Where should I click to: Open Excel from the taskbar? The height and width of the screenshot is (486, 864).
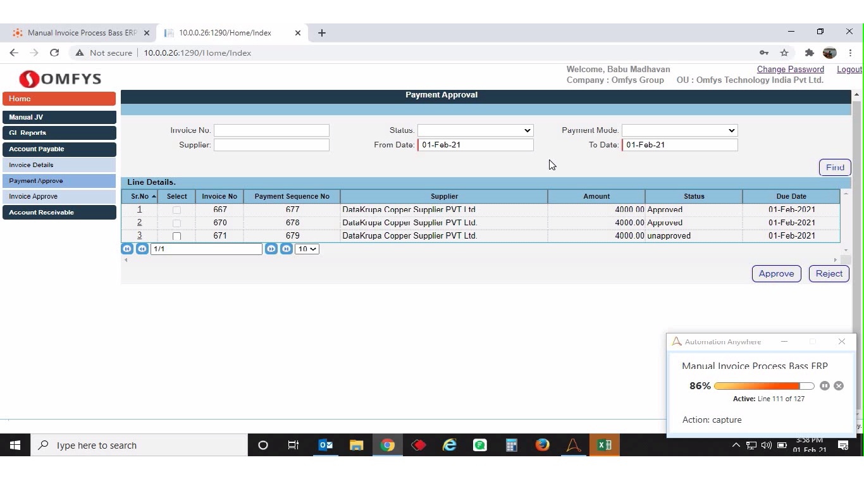tap(604, 445)
